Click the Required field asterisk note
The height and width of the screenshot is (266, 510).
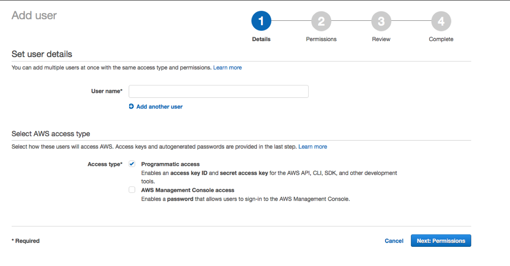25,241
